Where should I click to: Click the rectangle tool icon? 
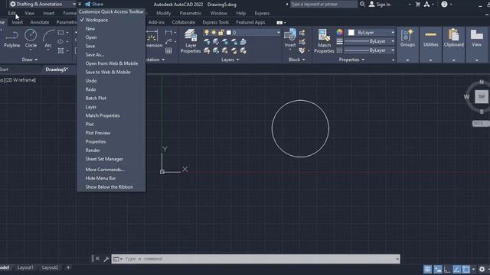(x=61, y=32)
